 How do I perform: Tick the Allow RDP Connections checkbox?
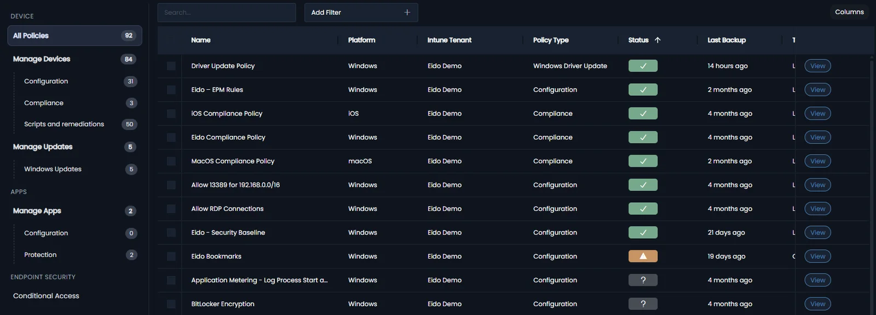coord(171,209)
